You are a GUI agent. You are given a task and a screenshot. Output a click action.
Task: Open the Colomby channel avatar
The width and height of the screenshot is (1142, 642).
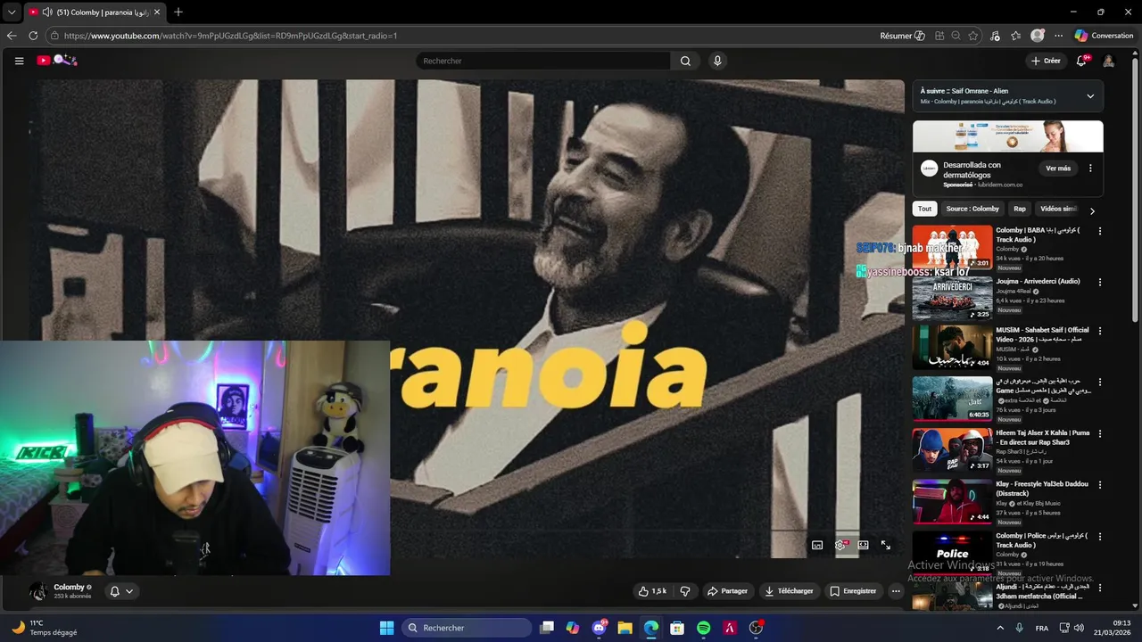pos(38,591)
